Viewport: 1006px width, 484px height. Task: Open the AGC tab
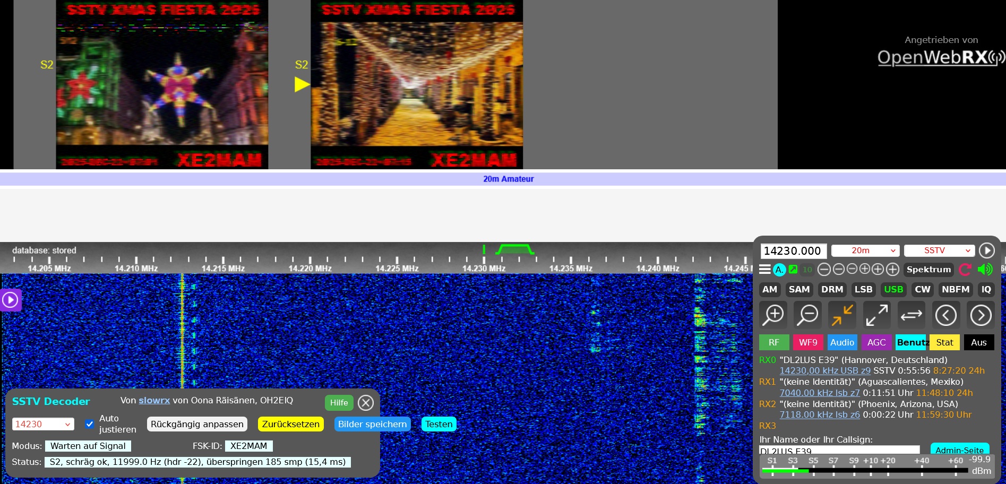click(876, 342)
